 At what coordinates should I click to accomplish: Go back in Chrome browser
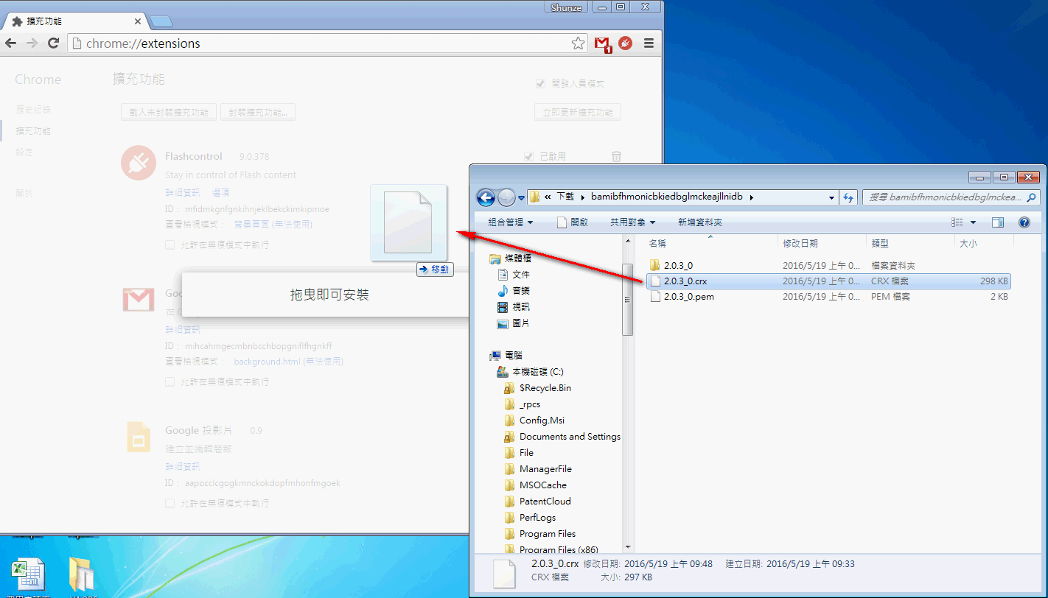11,43
